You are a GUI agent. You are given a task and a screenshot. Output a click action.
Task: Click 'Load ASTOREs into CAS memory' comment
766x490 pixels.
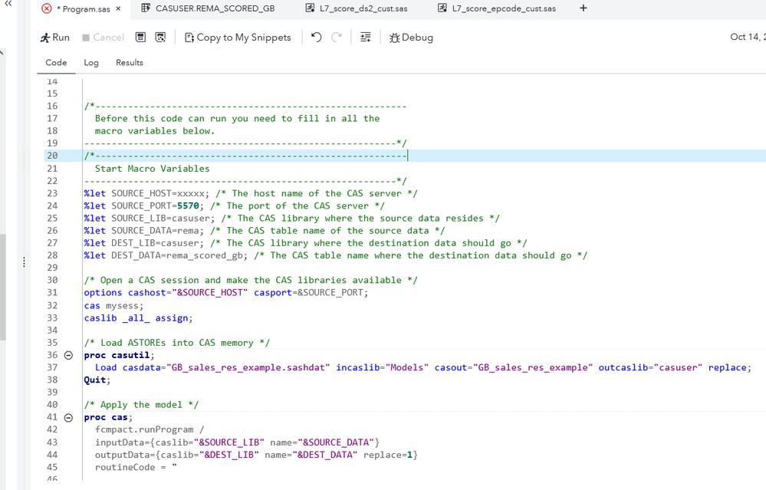177,343
